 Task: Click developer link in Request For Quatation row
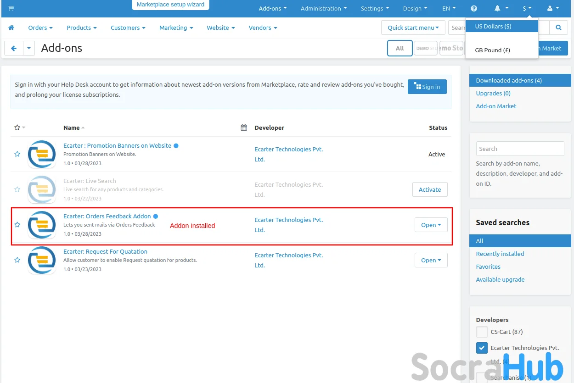click(288, 260)
